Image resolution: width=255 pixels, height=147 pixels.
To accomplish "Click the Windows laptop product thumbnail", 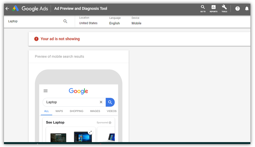I will (83, 137).
